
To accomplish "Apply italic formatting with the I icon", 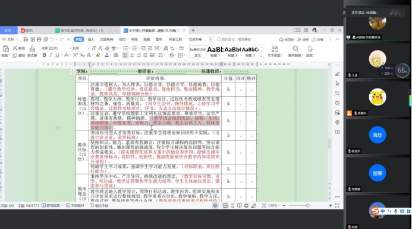I will tap(51, 55).
